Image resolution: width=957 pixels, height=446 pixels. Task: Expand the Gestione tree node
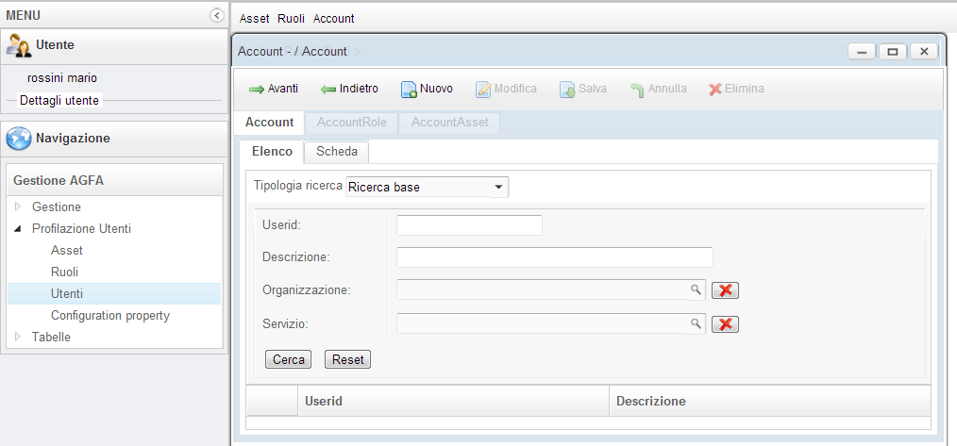coord(17,206)
